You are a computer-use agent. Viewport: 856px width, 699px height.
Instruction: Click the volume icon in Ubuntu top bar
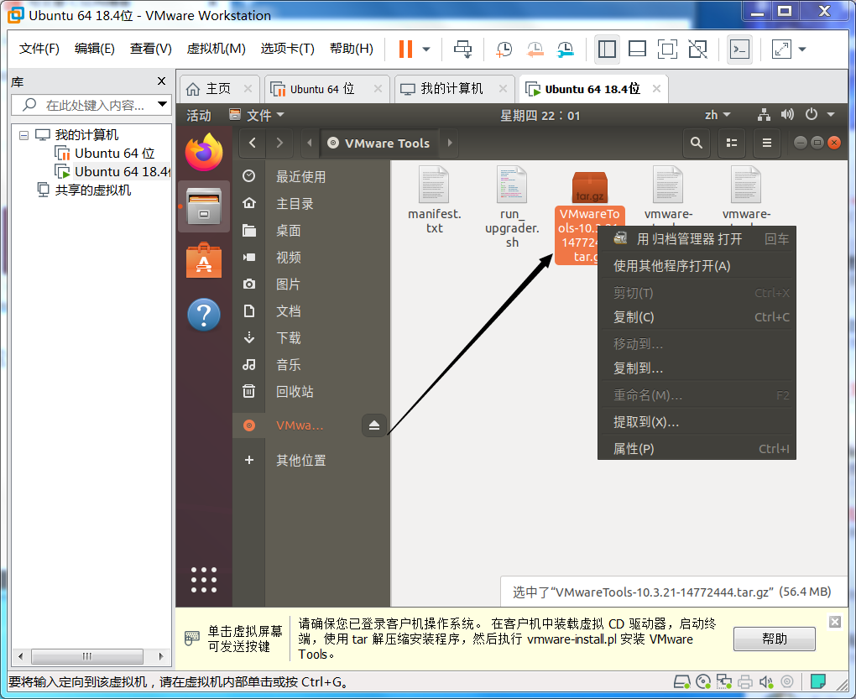pos(786,115)
